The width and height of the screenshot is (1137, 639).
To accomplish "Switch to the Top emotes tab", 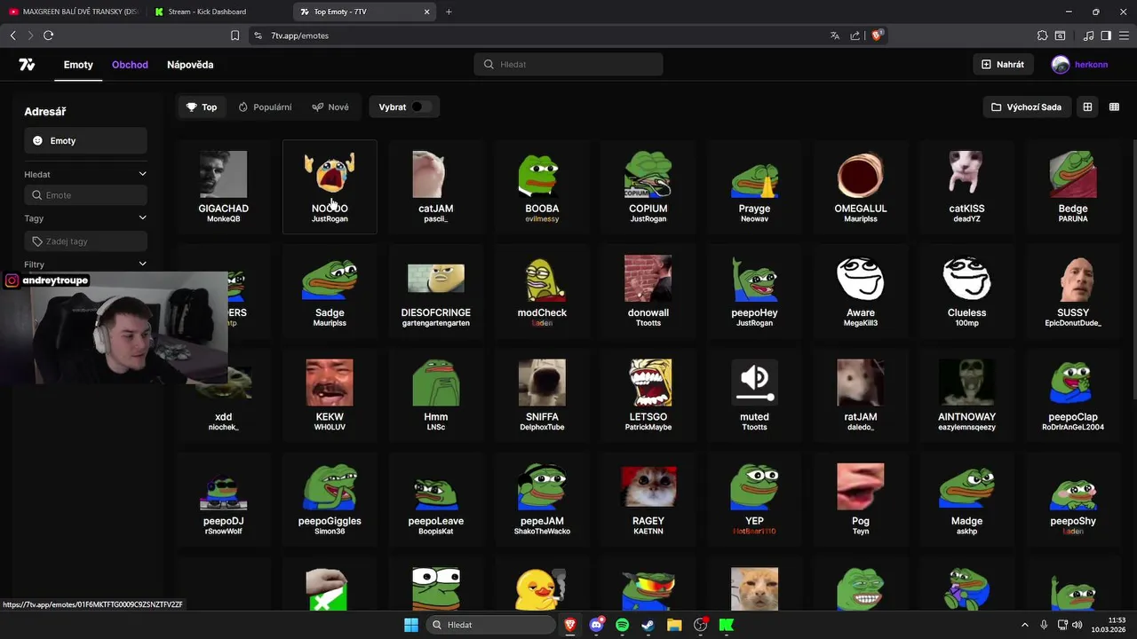I will (x=202, y=107).
